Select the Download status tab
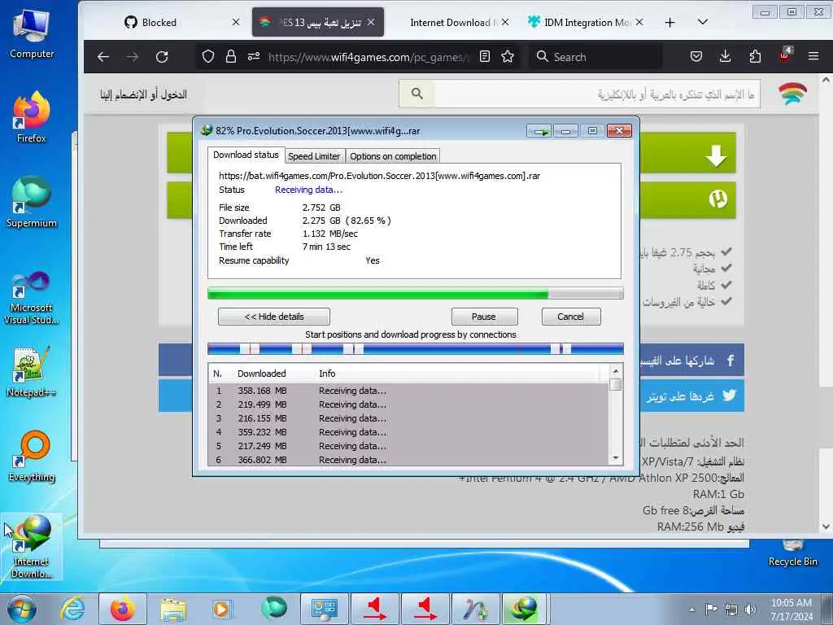Screen dimensions: 833x625 (x=246, y=155)
